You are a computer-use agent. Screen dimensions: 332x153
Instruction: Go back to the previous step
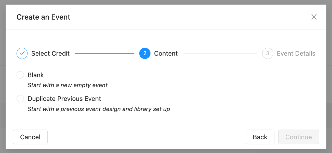click(260, 137)
